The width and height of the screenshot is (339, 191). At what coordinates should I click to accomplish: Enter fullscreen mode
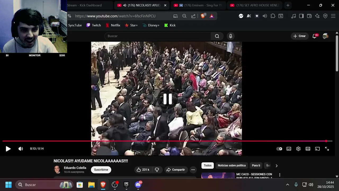pos(327,149)
